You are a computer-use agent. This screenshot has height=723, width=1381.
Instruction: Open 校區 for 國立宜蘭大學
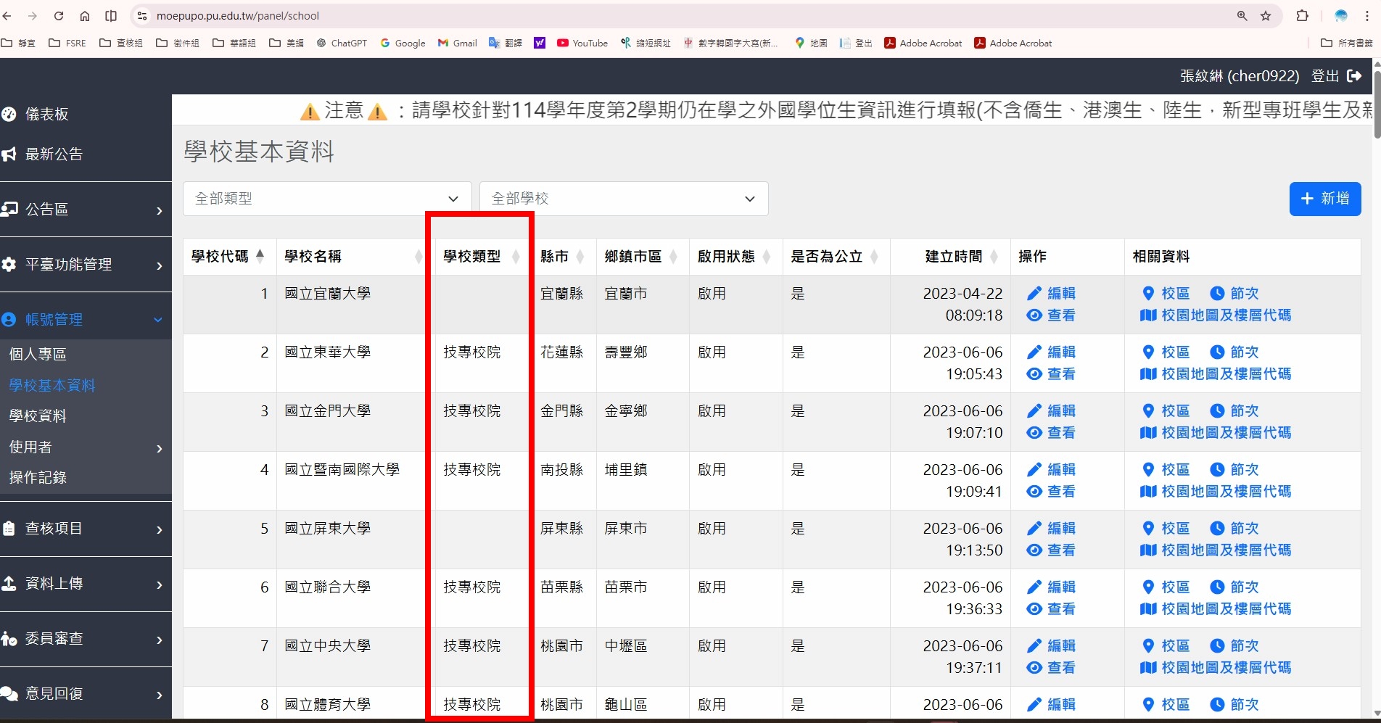(x=1166, y=293)
